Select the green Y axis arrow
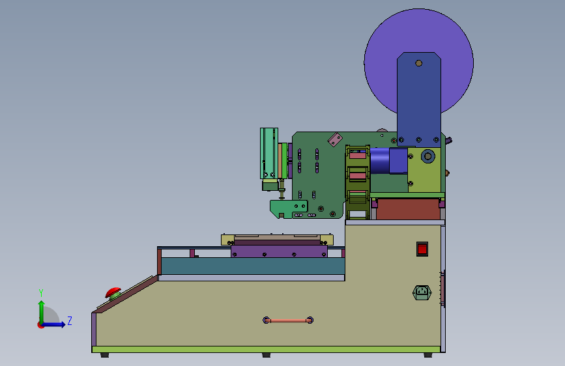Viewport: 565px width, 366px height. pyautogui.click(x=42, y=312)
